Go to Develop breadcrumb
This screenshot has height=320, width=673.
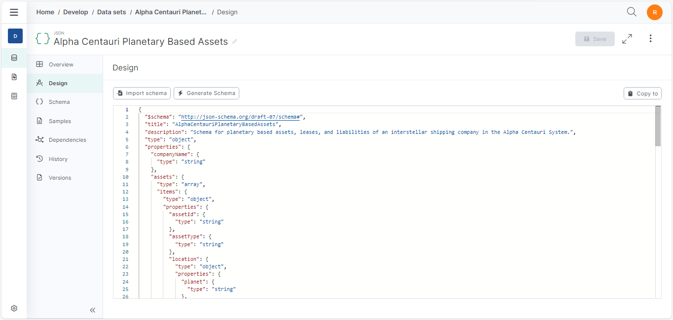click(x=75, y=12)
